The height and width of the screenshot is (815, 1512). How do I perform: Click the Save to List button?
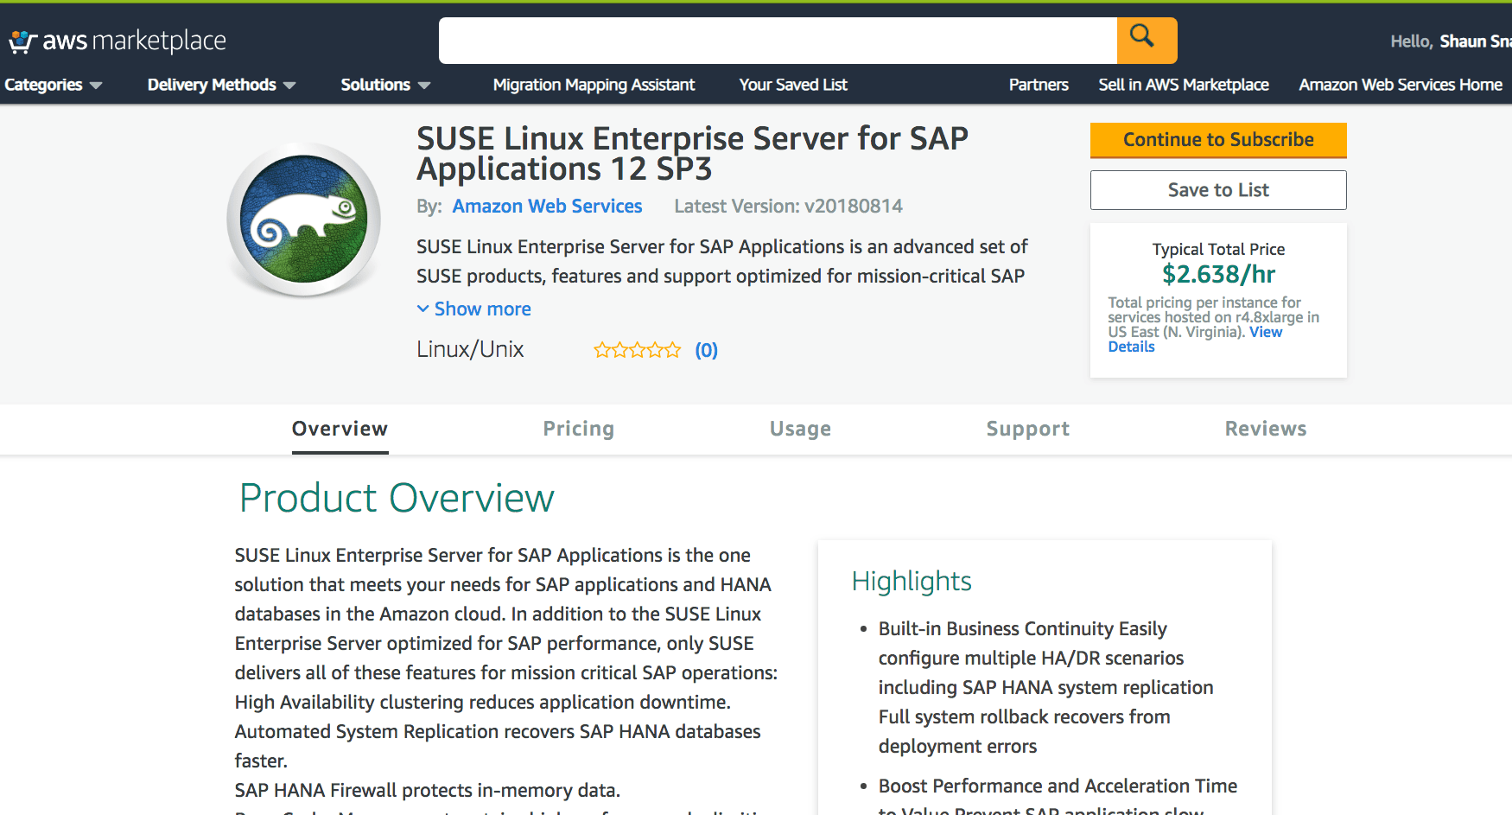click(1218, 190)
